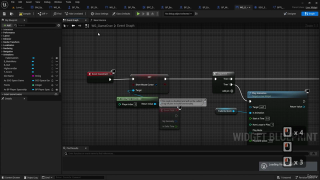Open the Tools menu
Image resolution: width=320 pixels, height=180 pixels.
click(68, 2)
